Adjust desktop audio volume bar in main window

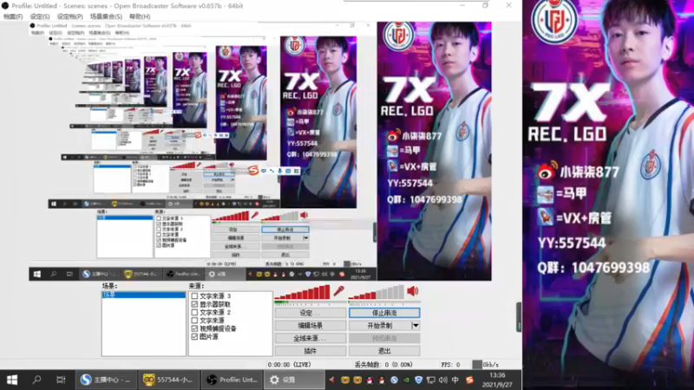click(376, 292)
